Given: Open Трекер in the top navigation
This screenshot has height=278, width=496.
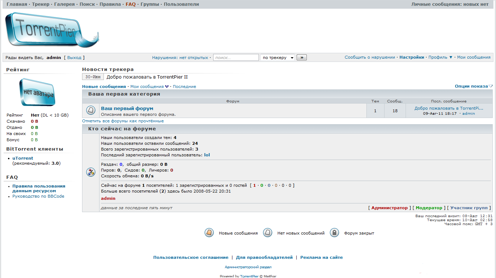Looking at the screenshot, I should pos(41,4).
